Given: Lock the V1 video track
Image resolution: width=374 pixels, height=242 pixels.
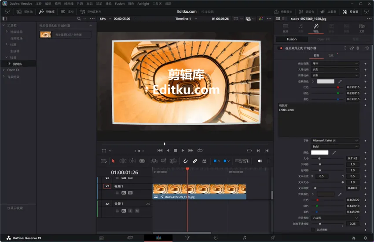Looking at the screenshot, I should [117, 193].
